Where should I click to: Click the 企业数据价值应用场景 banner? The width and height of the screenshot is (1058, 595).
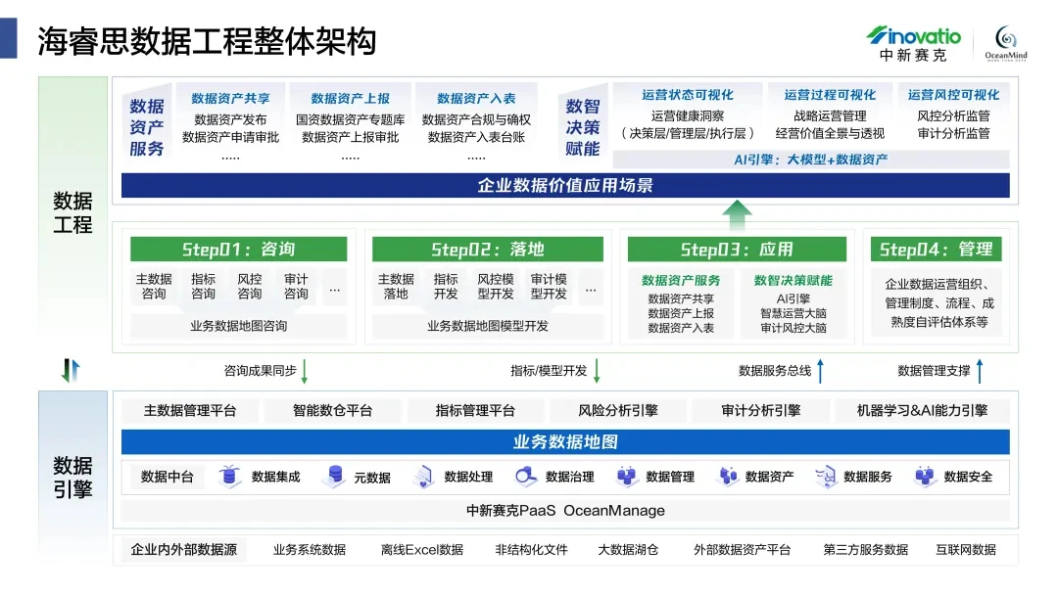pyautogui.click(x=565, y=185)
